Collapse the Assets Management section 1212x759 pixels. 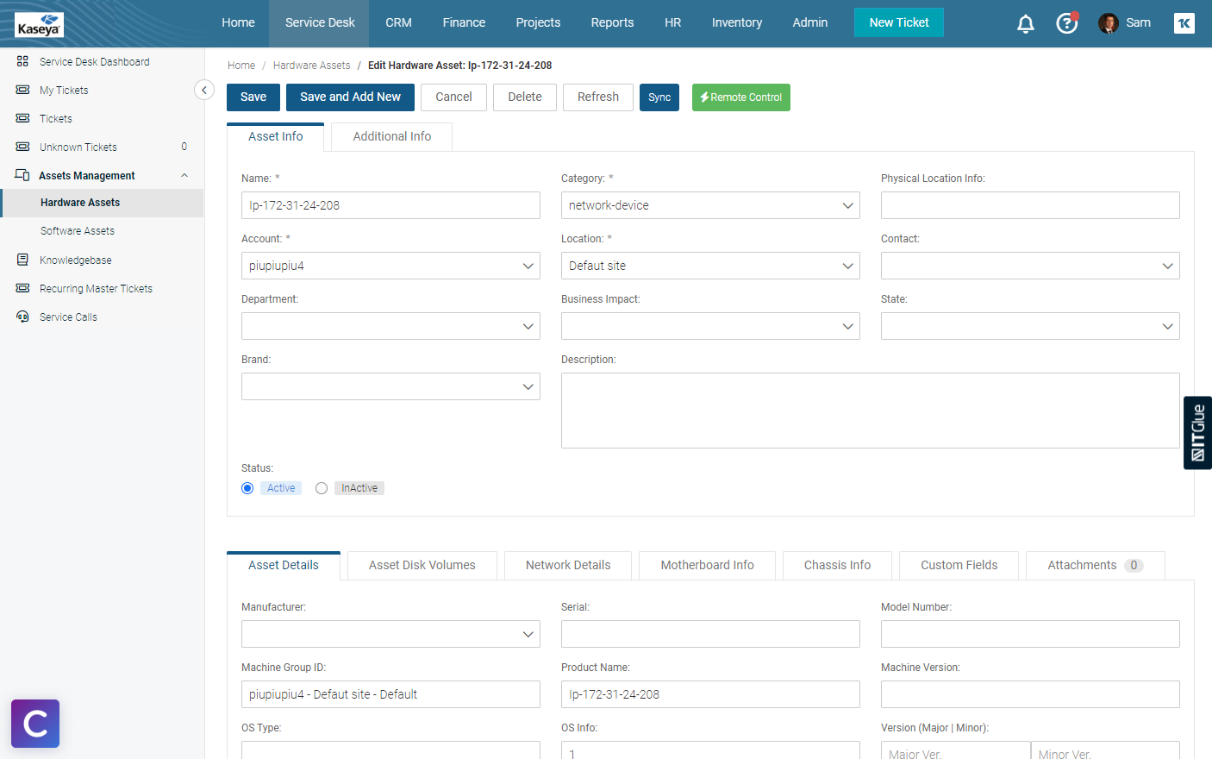pos(184,176)
